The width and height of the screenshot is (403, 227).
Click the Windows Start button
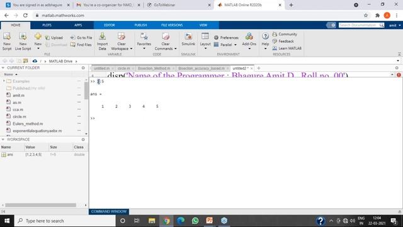[7, 221]
